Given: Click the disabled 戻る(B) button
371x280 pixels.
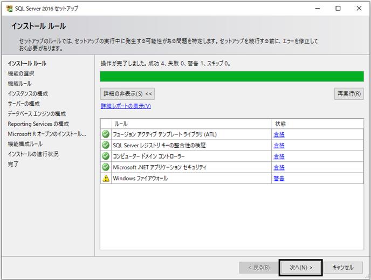Looking at the screenshot, I should click(x=259, y=268).
